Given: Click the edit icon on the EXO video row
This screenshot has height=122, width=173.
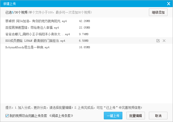Looking at the screenshot, I should pos(158,41).
